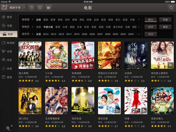Expand more years in 按年代 row
The height and width of the screenshot is (132, 176).
coord(139,34)
